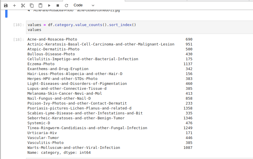Save the notebook with the disk icon
253x159 pixels.
pyautogui.click(x=6, y=6)
